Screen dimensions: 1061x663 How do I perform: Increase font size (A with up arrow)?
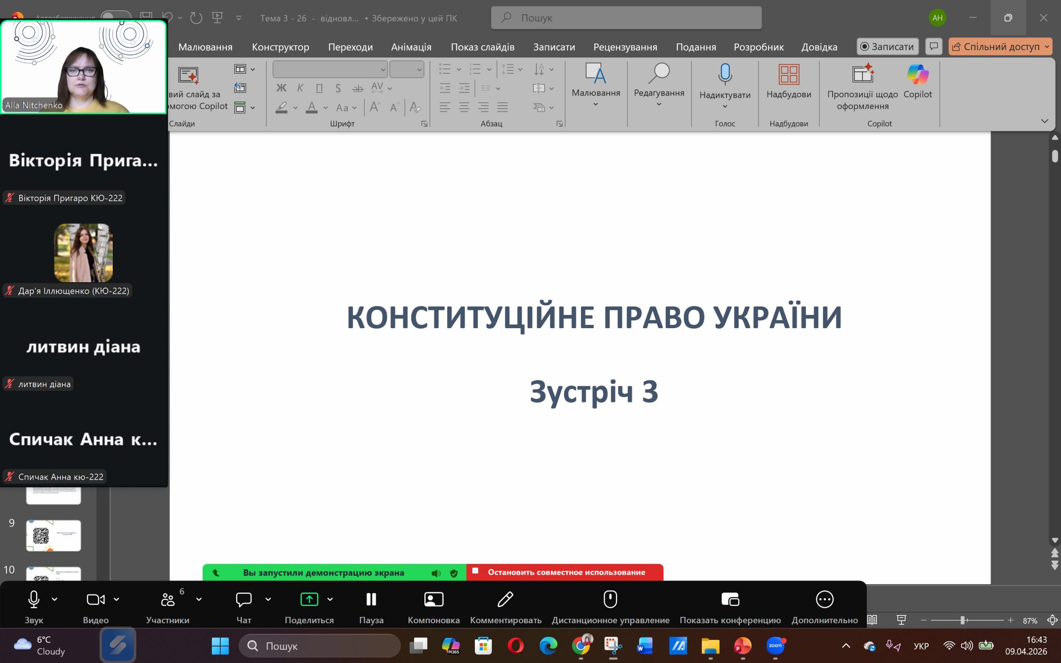(375, 107)
